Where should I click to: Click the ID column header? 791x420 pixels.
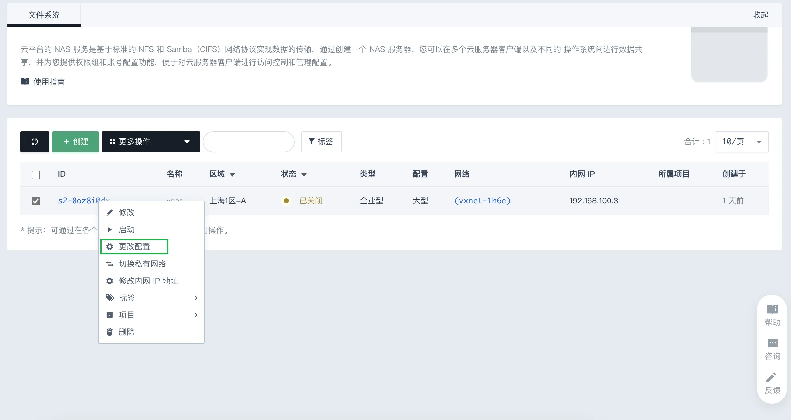[62, 174]
